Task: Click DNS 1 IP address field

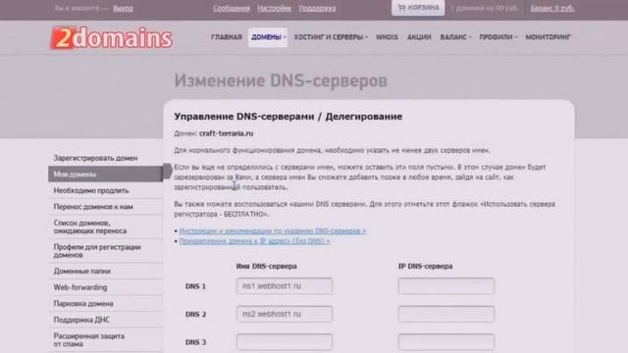Action: 446,285
